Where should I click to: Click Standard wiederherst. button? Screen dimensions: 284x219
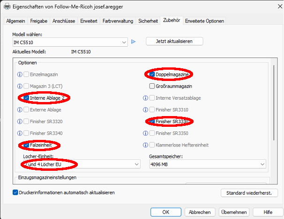coord(249,193)
